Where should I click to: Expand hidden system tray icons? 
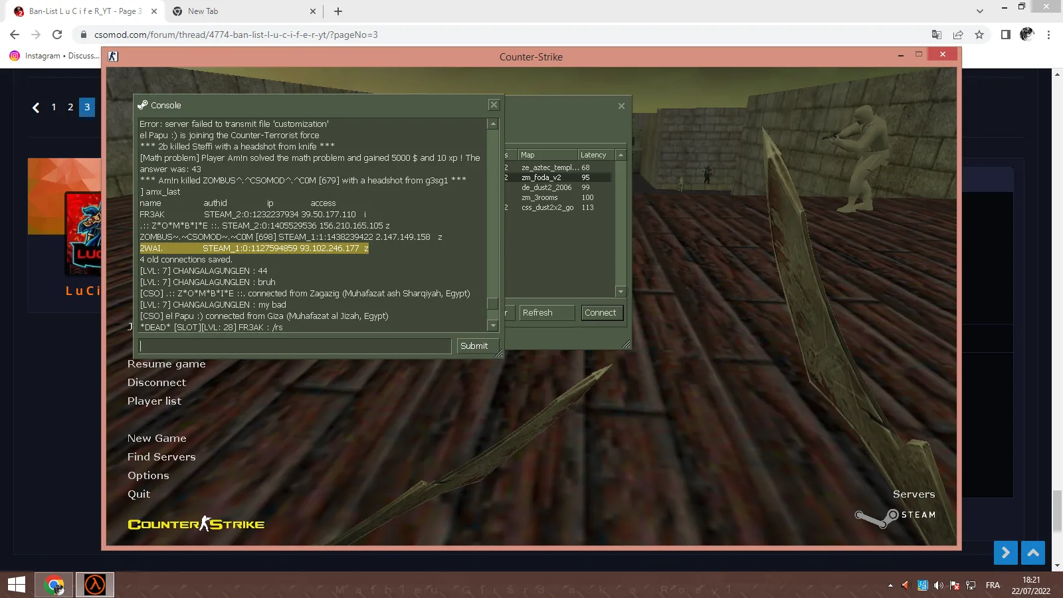[x=890, y=585]
